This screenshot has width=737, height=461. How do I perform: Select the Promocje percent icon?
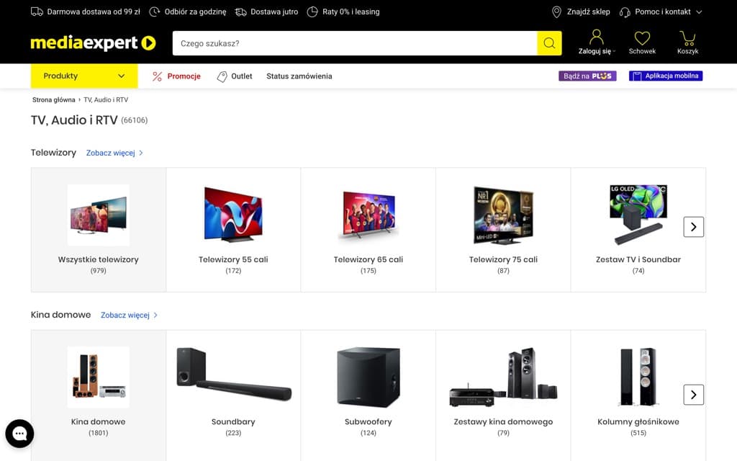pyautogui.click(x=155, y=76)
